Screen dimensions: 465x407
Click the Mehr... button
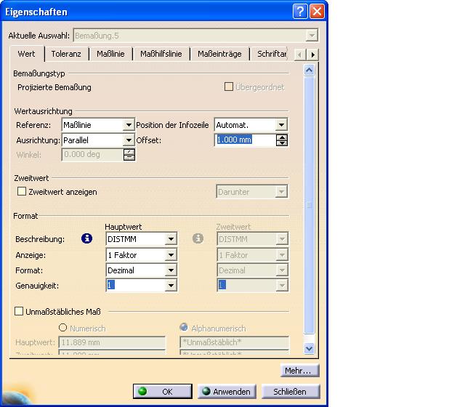[299, 371]
